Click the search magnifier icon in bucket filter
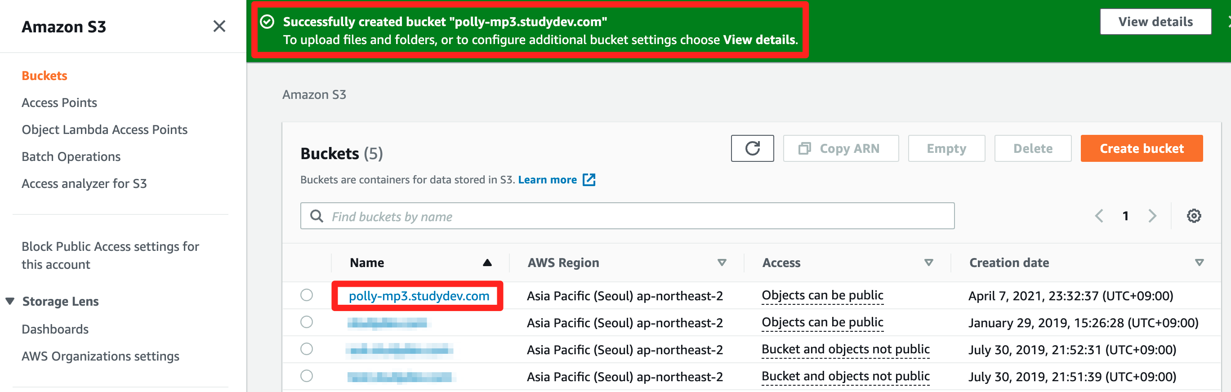Viewport: 1231px width, 392px height. (317, 216)
